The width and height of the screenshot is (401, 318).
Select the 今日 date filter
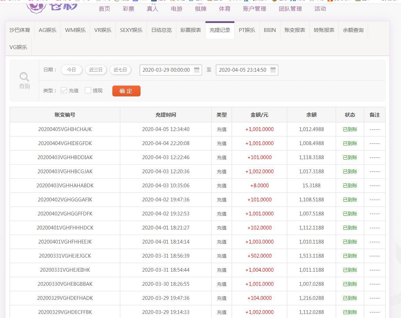tap(71, 70)
